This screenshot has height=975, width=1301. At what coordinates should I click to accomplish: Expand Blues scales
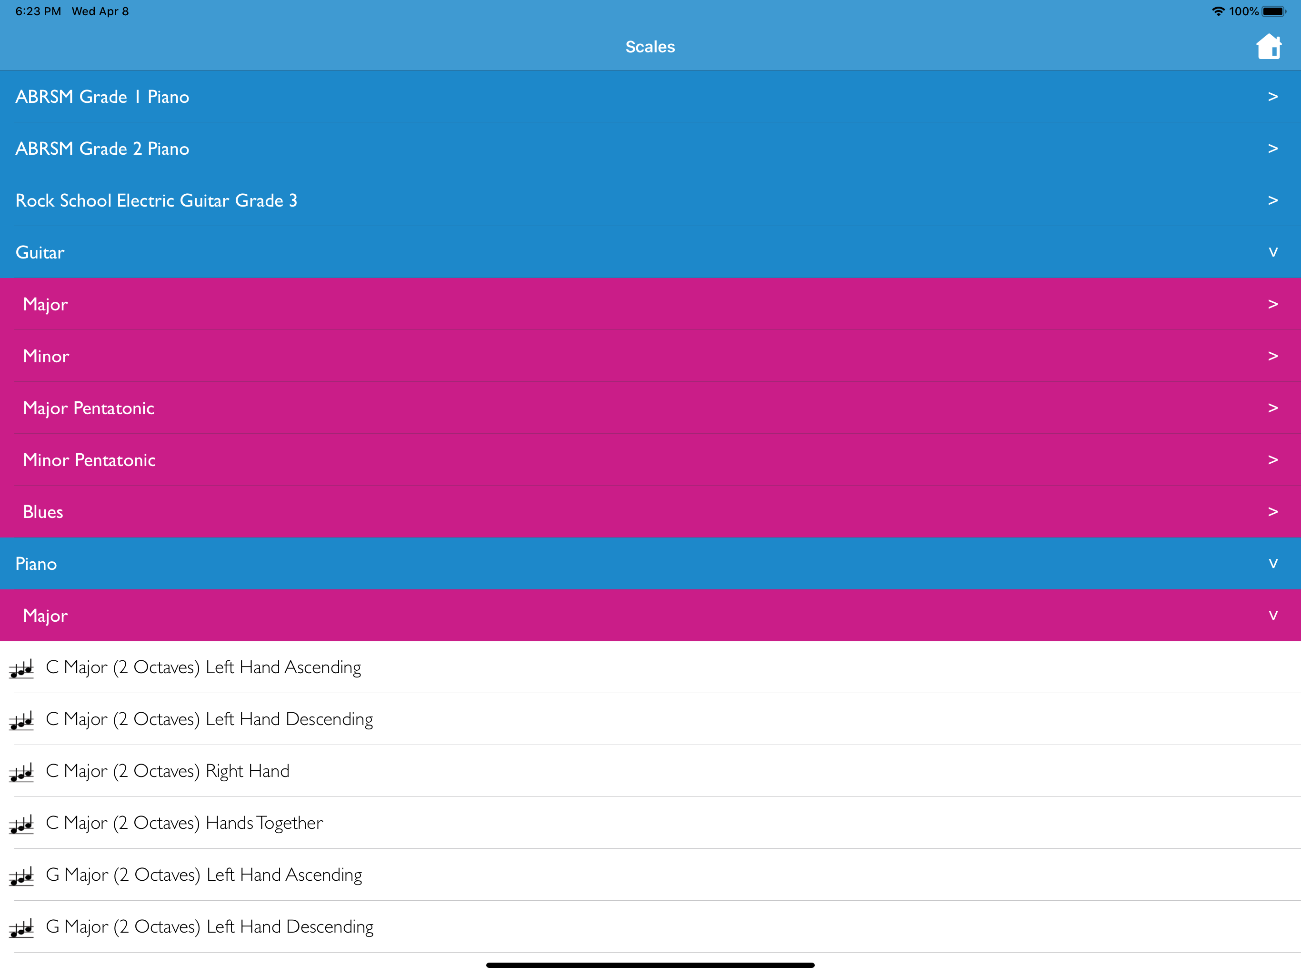[650, 512]
